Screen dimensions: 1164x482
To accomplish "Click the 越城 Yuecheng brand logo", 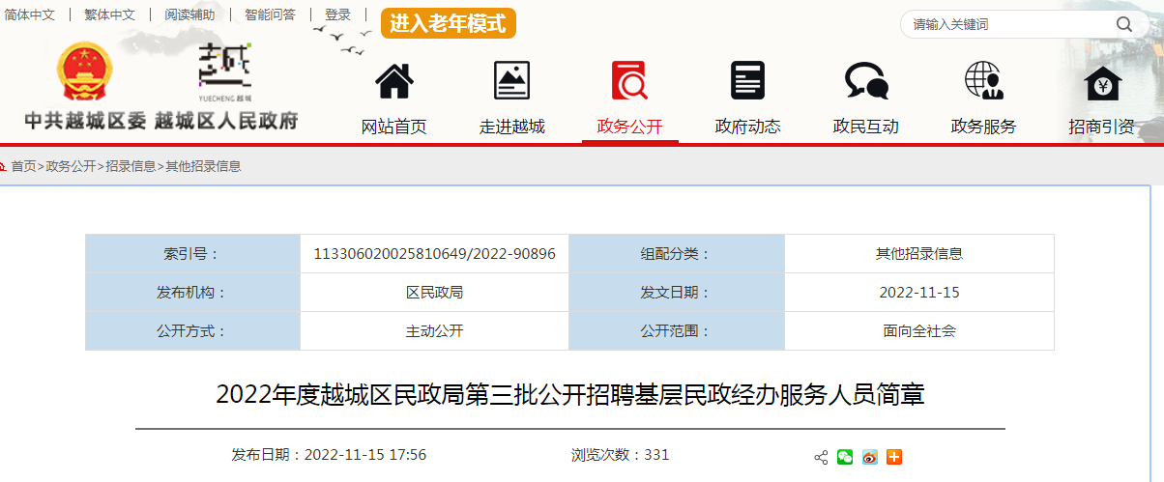I will [224, 72].
